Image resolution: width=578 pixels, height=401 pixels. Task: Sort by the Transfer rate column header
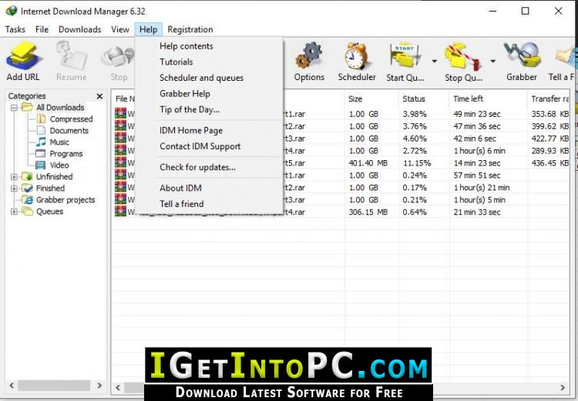549,99
